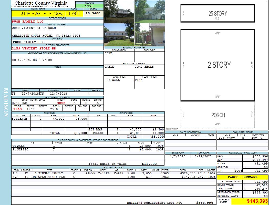Click the green record number 1278 field
This screenshot has height=205, width=269.
click(x=89, y=6)
